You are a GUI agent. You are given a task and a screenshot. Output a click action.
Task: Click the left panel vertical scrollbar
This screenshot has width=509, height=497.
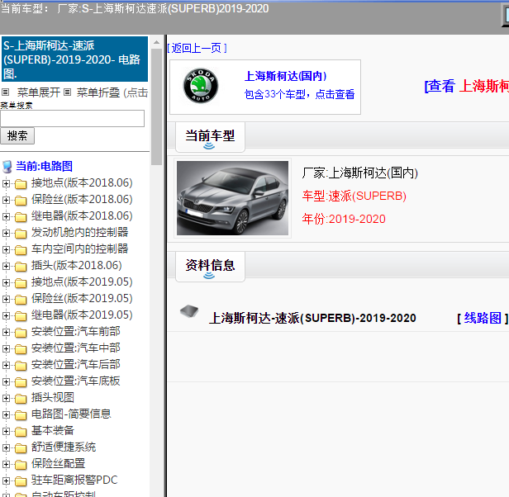click(x=156, y=107)
